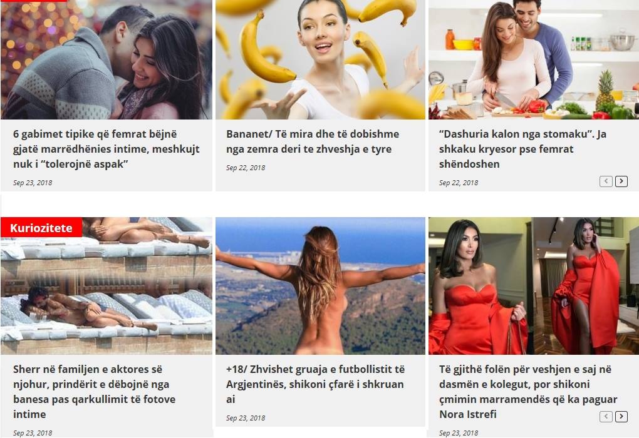639x438 pixels.
Task: Open the Kuriozitete category label
Action: 41,228
